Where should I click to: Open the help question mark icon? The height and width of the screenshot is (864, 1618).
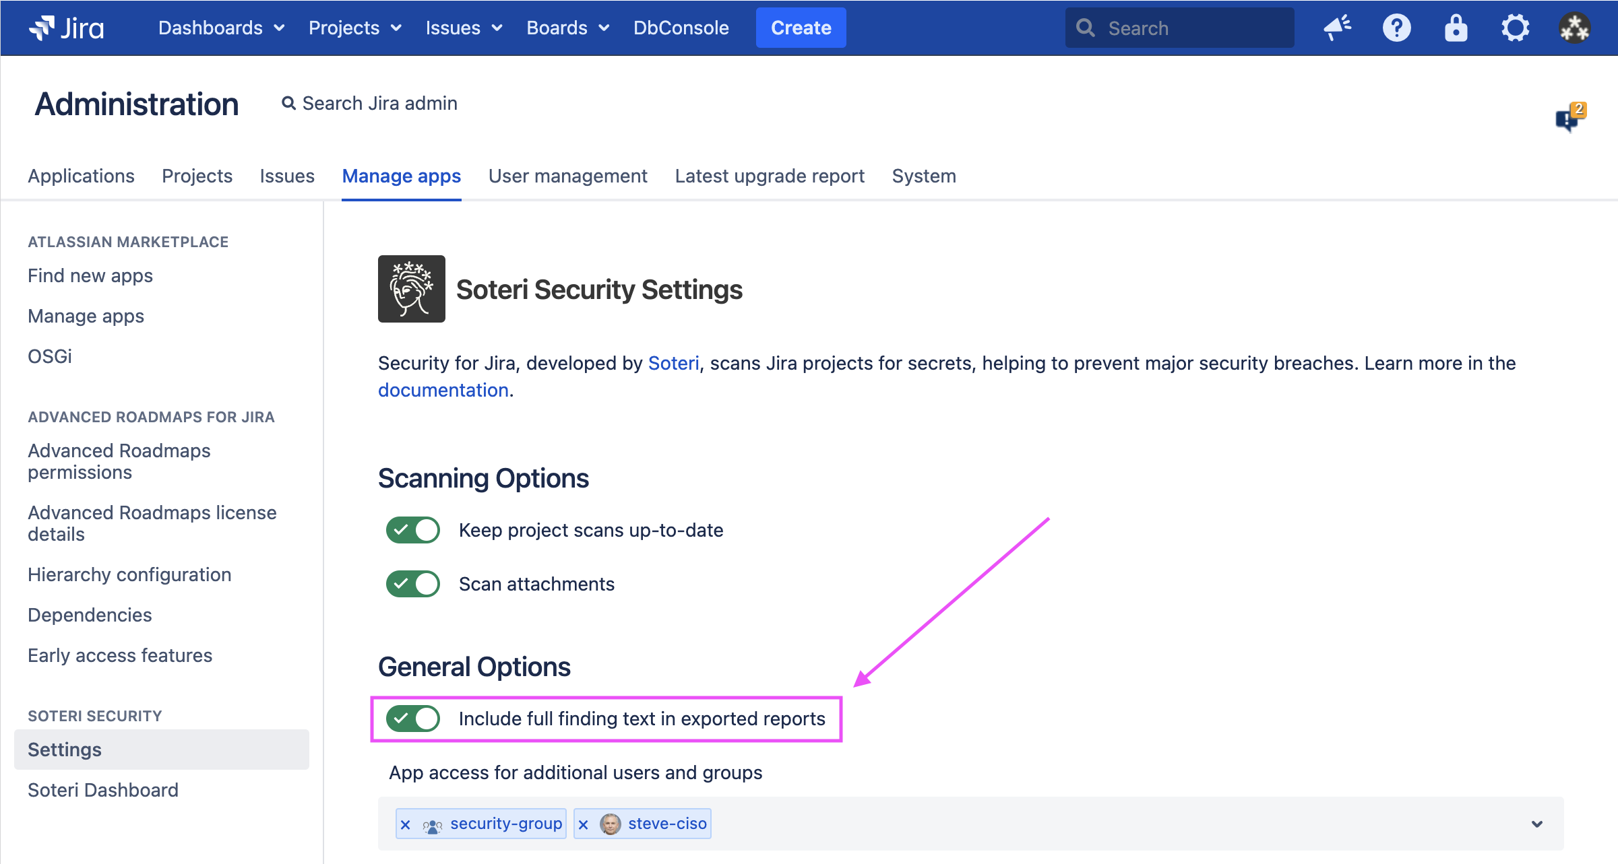tap(1396, 28)
